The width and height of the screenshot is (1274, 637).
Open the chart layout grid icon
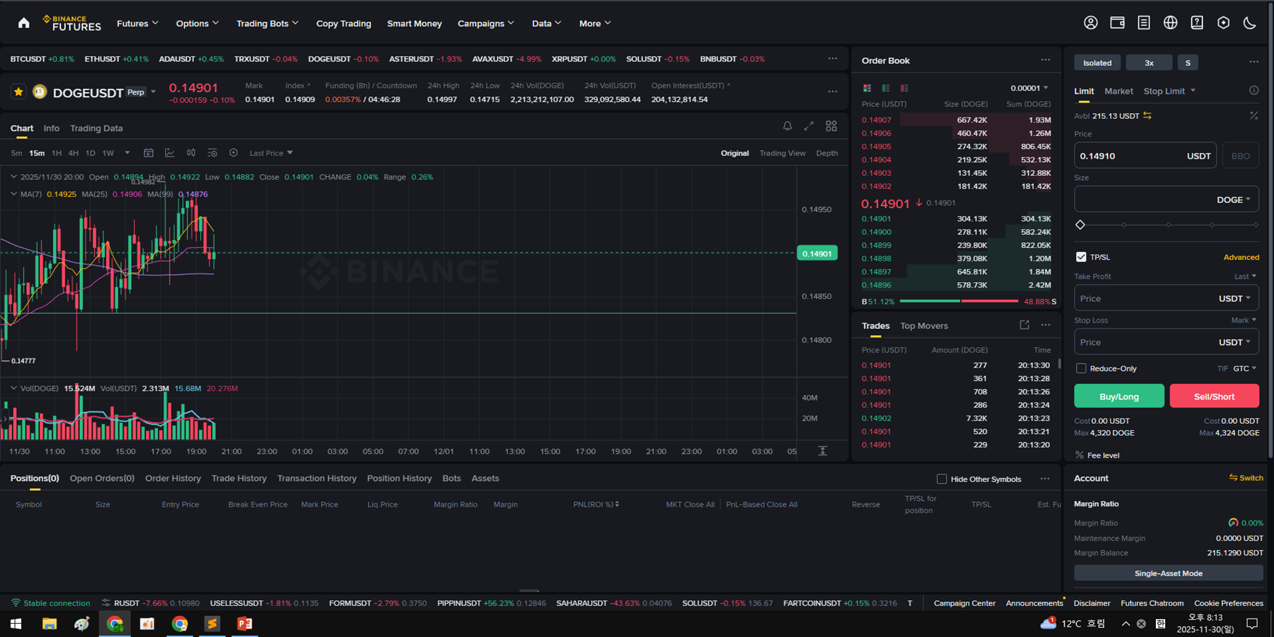831,126
